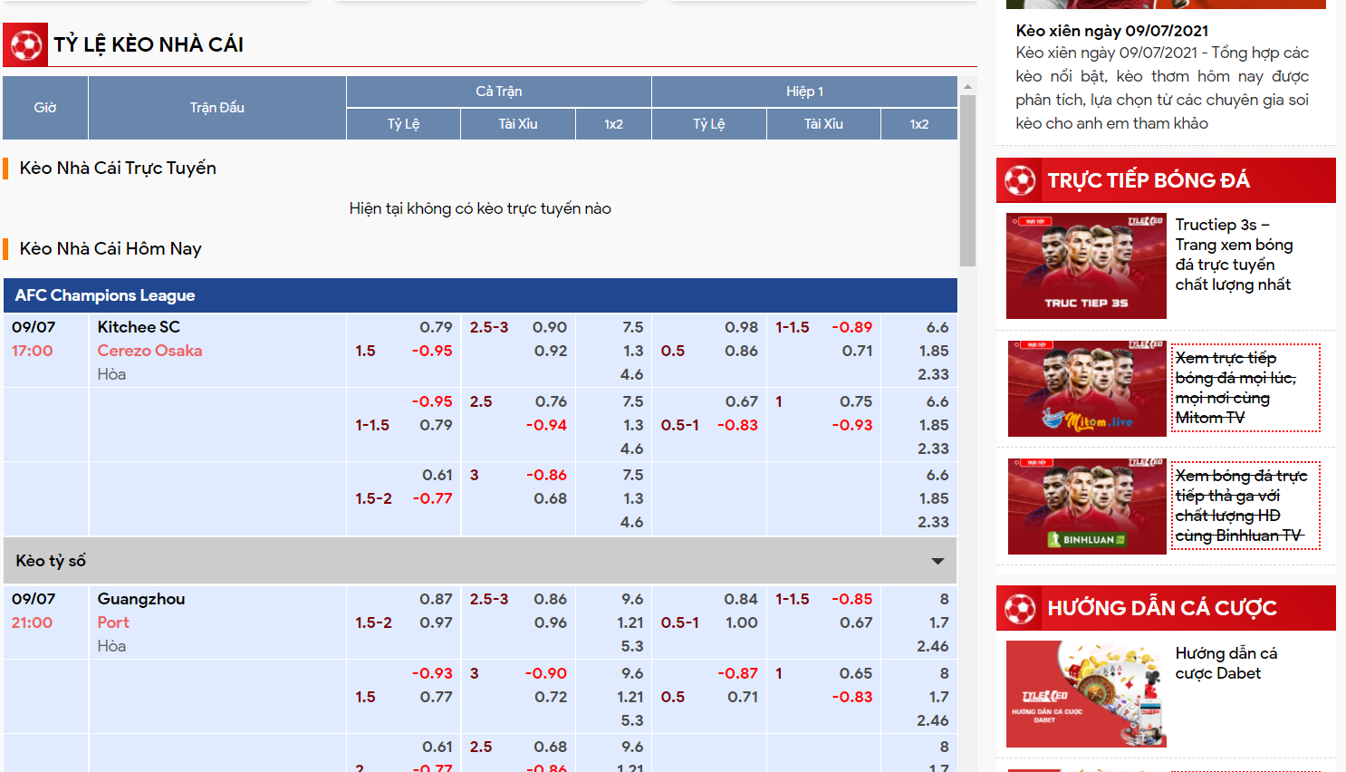
Task: Click the soccer ball icon in Hướng Dẫn Cá Cược header
Action: [x=1020, y=608]
